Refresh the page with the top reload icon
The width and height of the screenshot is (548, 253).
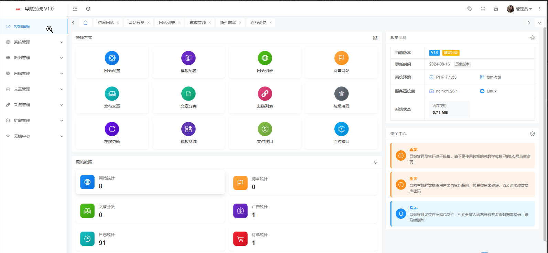88,9
